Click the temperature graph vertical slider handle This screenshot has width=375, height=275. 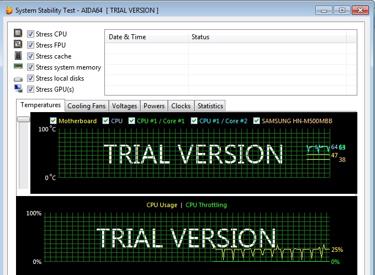click(23, 119)
